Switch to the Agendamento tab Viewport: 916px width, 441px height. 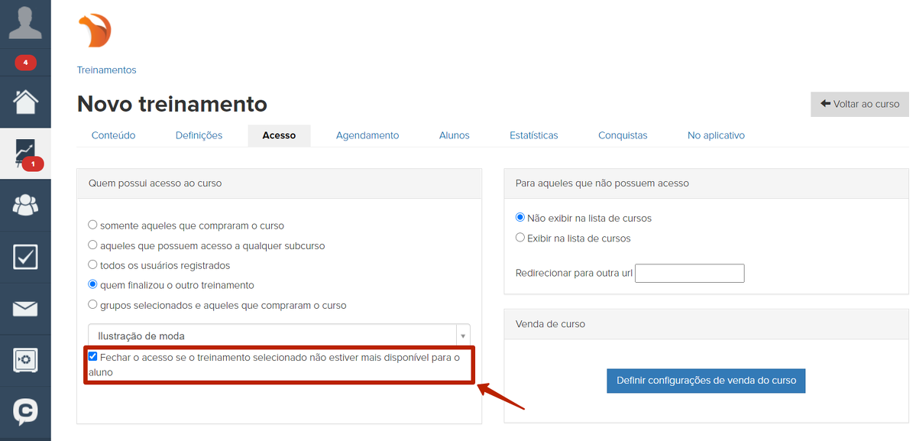(x=367, y=135)
